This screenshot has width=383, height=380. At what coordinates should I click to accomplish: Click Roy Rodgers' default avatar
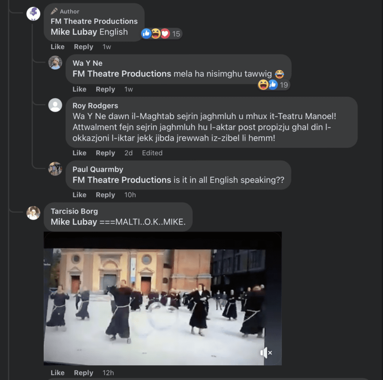pyautogui.click(x=55, y=105)
